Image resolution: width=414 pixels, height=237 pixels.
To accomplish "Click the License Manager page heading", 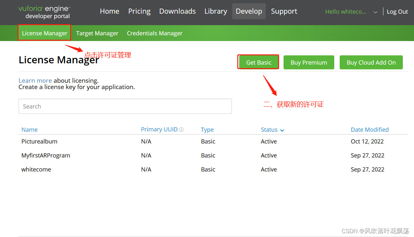I will coord(59,60).
